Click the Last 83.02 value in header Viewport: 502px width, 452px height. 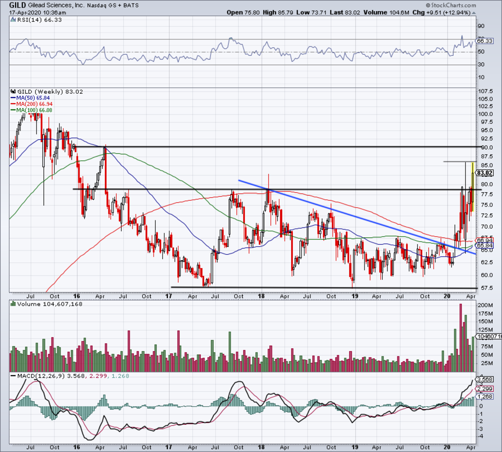coord(345,13)
